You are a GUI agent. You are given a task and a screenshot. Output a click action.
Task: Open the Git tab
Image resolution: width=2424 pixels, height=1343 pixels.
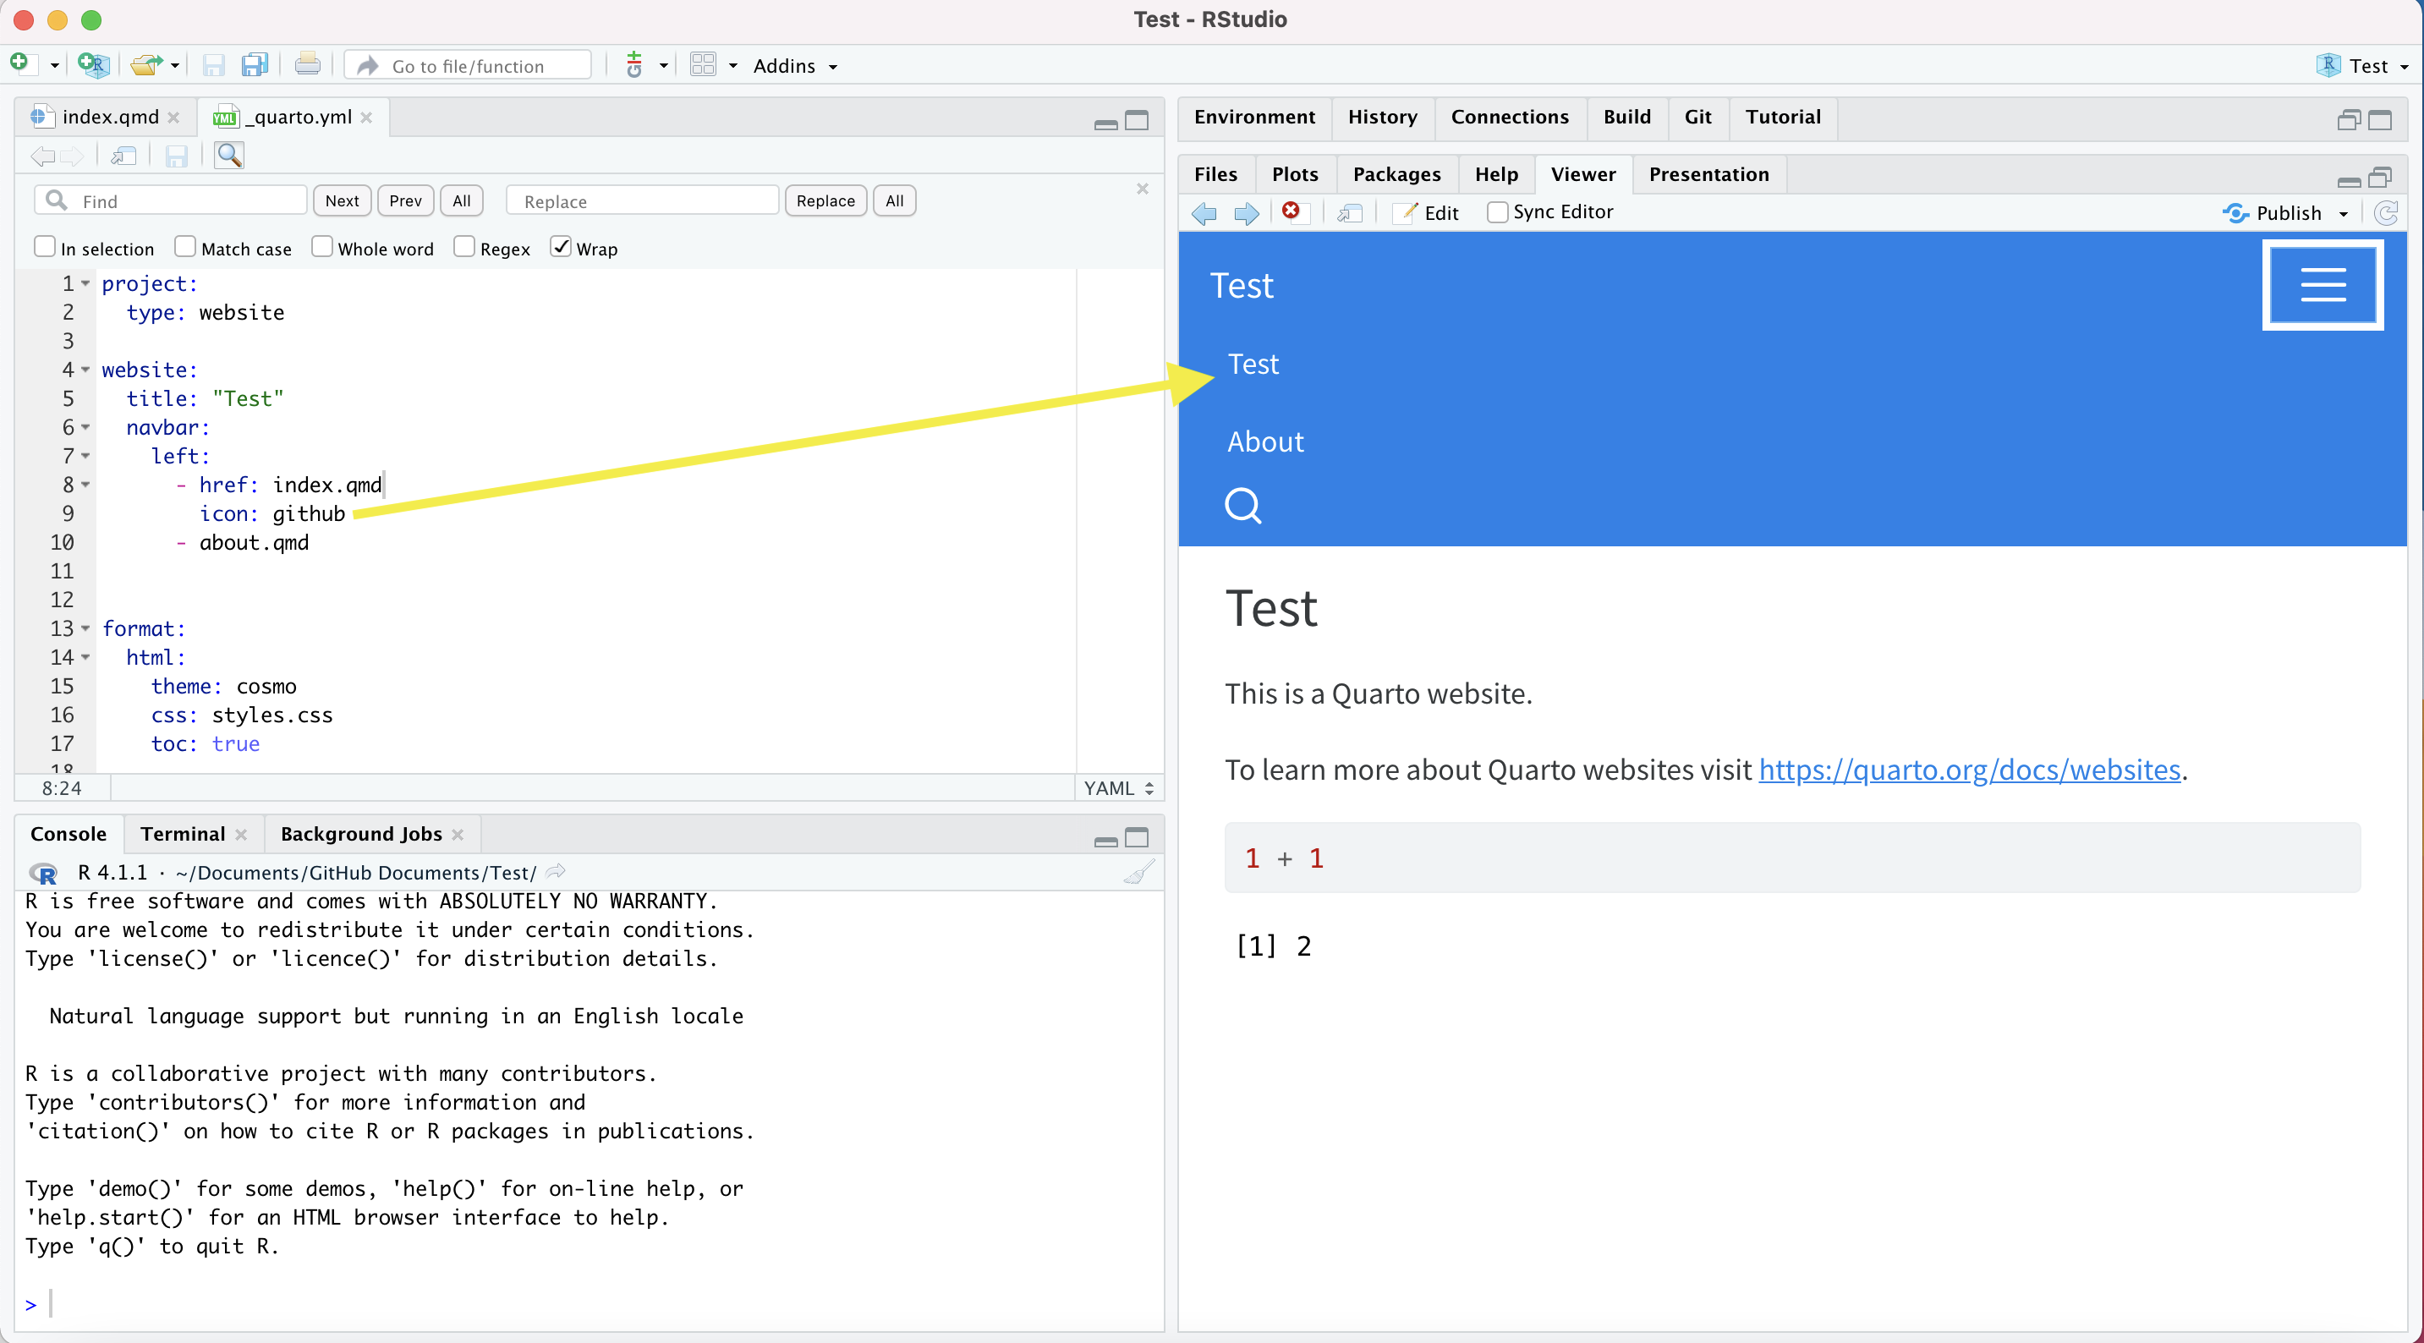[1697, 117]
